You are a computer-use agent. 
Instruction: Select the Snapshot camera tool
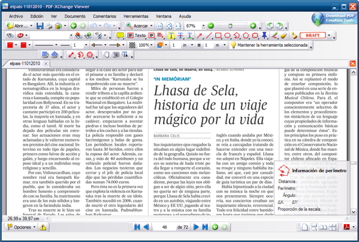click(x=116, y=55)
